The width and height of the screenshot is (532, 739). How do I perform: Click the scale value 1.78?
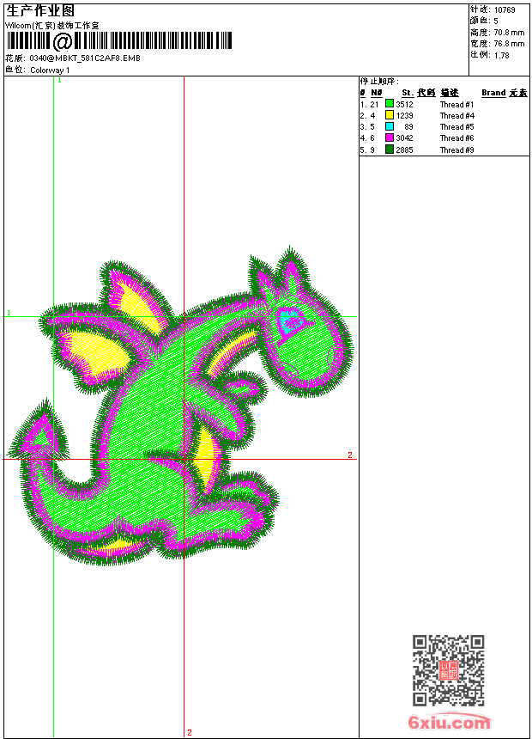(501, 56)
